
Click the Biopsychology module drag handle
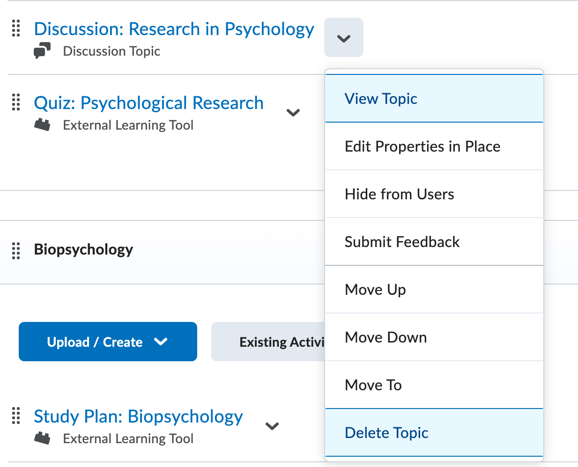[x=16, y=250]
